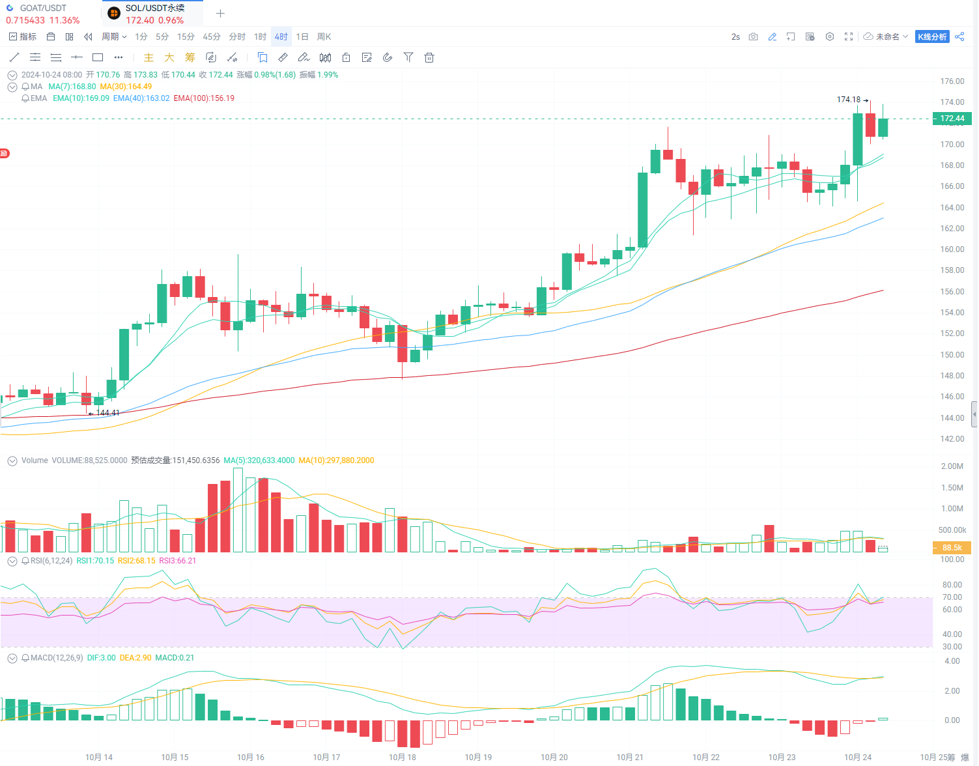
Task: Add a new chart tab with plus
Action: coord(220,13)
